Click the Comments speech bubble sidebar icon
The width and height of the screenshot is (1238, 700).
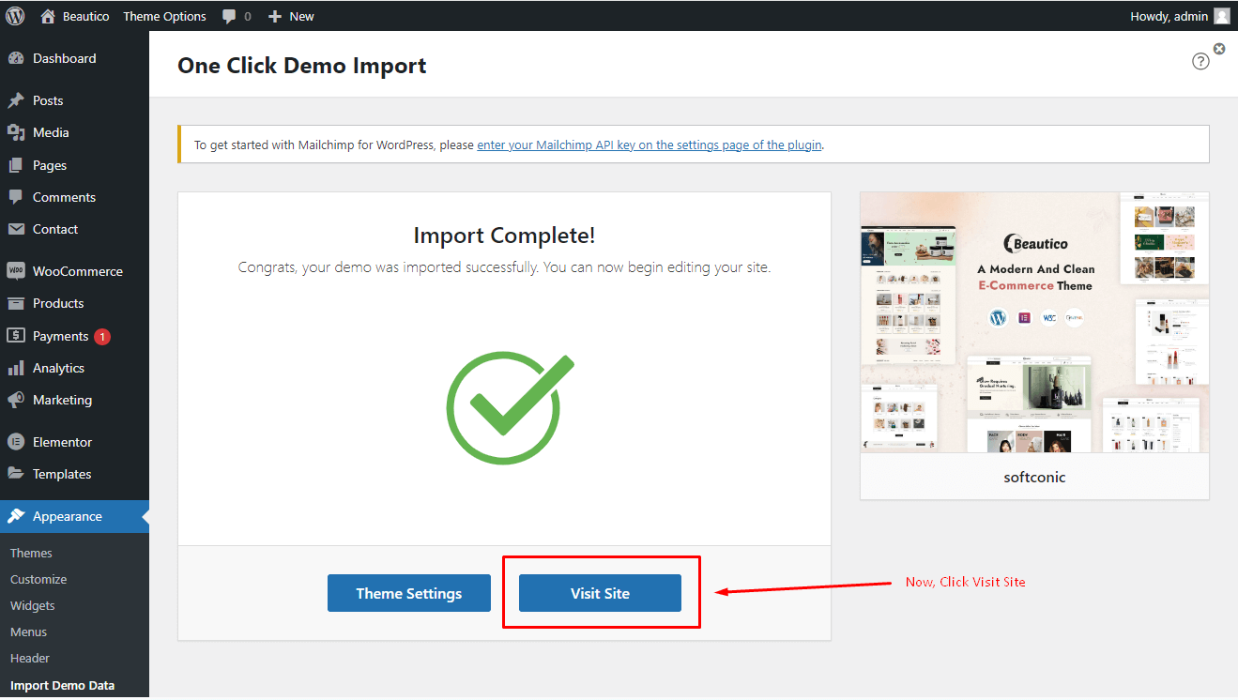coord(16,197)
